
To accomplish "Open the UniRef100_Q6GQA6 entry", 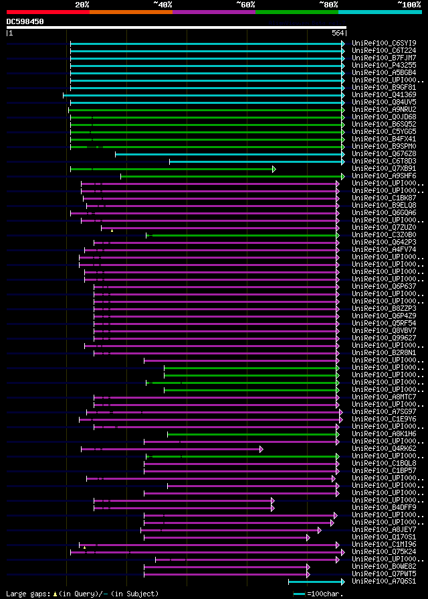I will [384, 213].
